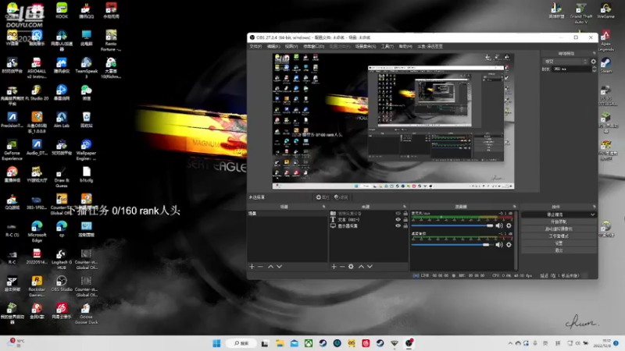This screenshot has width=625, height=351.
Task: Click 退出 button in Controls dock
Action: tap(559, 250)
